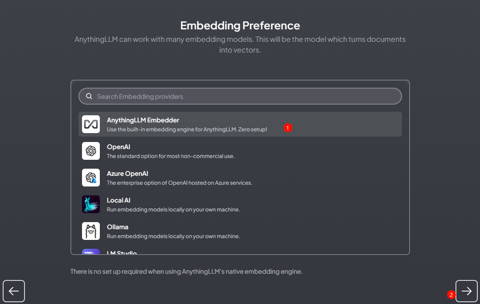Select the AnythingLLM Embedder provider name
This screenshot has height=304, width=480.
click(x=143, y=120)
